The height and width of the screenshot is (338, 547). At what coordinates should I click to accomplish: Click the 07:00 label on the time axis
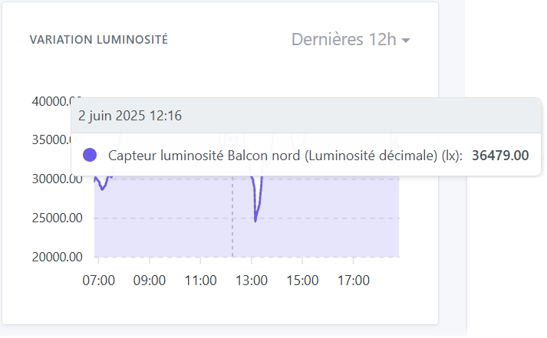tap(98, 281)
